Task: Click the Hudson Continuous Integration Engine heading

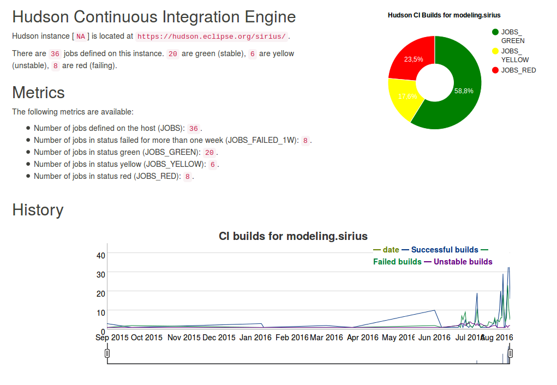Action: pos(154,17)
